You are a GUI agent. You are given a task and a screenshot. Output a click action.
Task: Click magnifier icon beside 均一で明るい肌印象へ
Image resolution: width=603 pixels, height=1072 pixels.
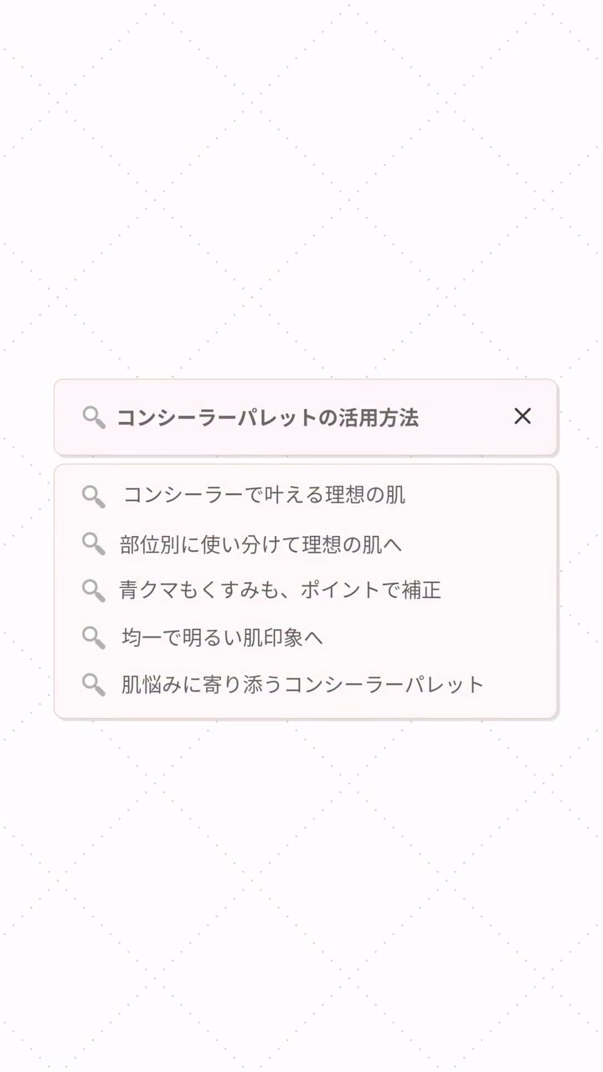(93, 637)
